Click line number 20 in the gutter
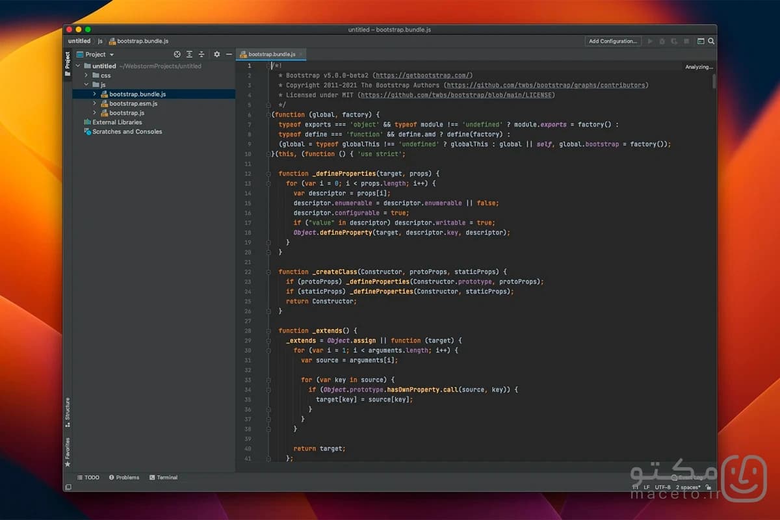Viewport: 780px width, 520px height. pyautogui.click(x=248, y=252)
